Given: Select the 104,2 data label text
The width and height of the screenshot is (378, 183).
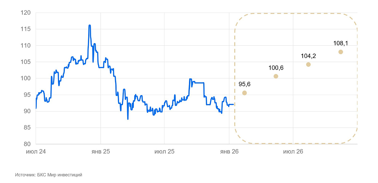Looking at the screenshot, I should 308,56.
